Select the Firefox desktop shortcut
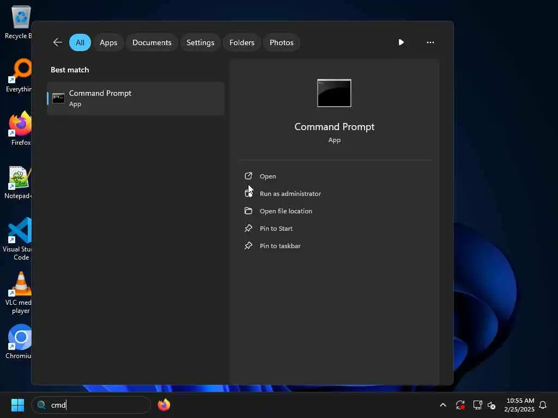 point(20,128)
